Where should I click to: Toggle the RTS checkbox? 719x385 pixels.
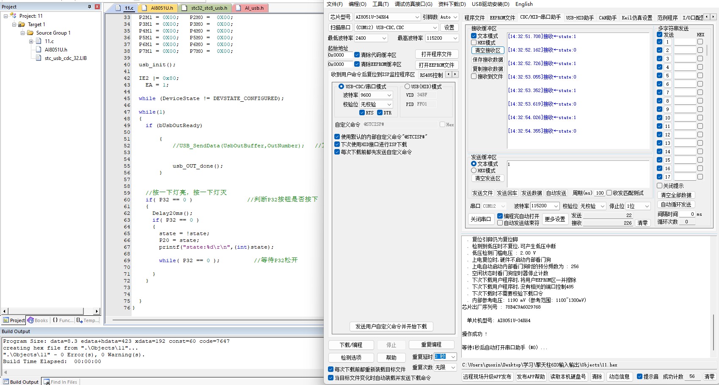(362, 113)
